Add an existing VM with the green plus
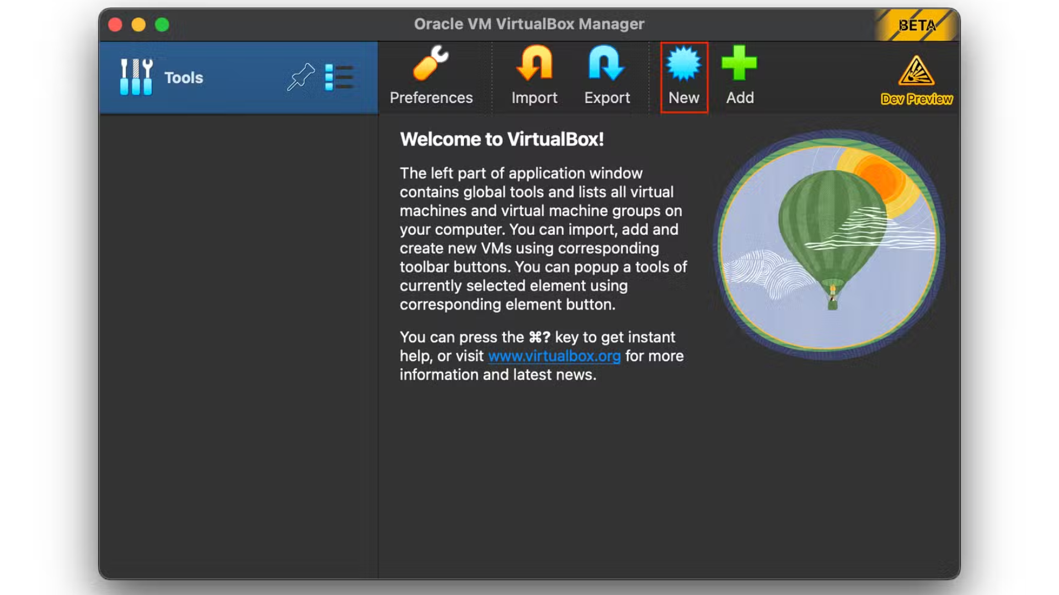Screen dimensions: 1059x595 click(740, 77)
